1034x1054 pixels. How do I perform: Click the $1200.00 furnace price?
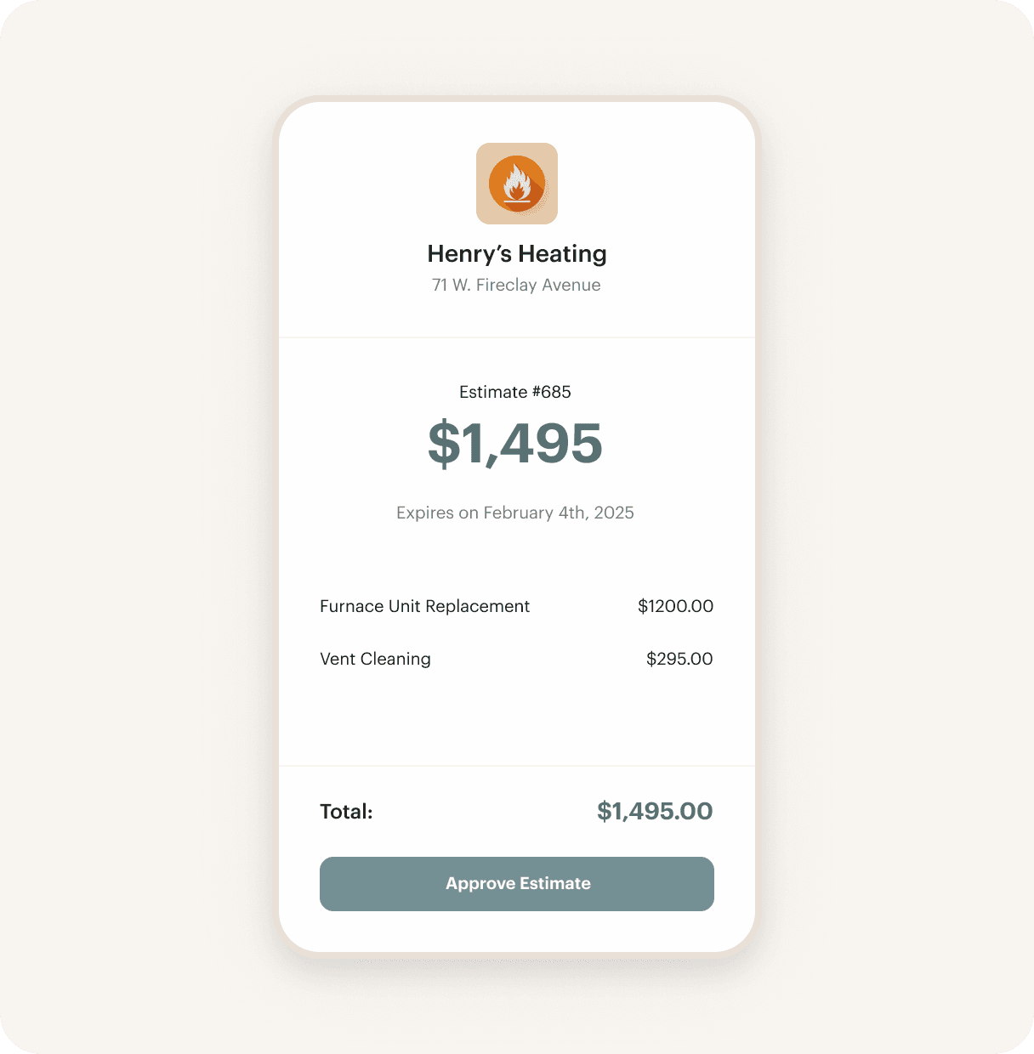click(675, 606)
